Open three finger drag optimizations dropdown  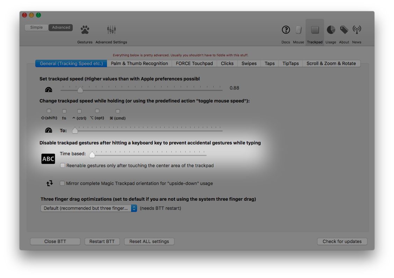point(89,208)
